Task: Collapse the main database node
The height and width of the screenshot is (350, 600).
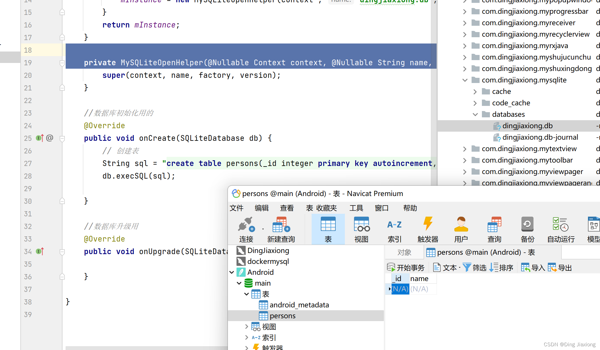Action: (239, 283)
